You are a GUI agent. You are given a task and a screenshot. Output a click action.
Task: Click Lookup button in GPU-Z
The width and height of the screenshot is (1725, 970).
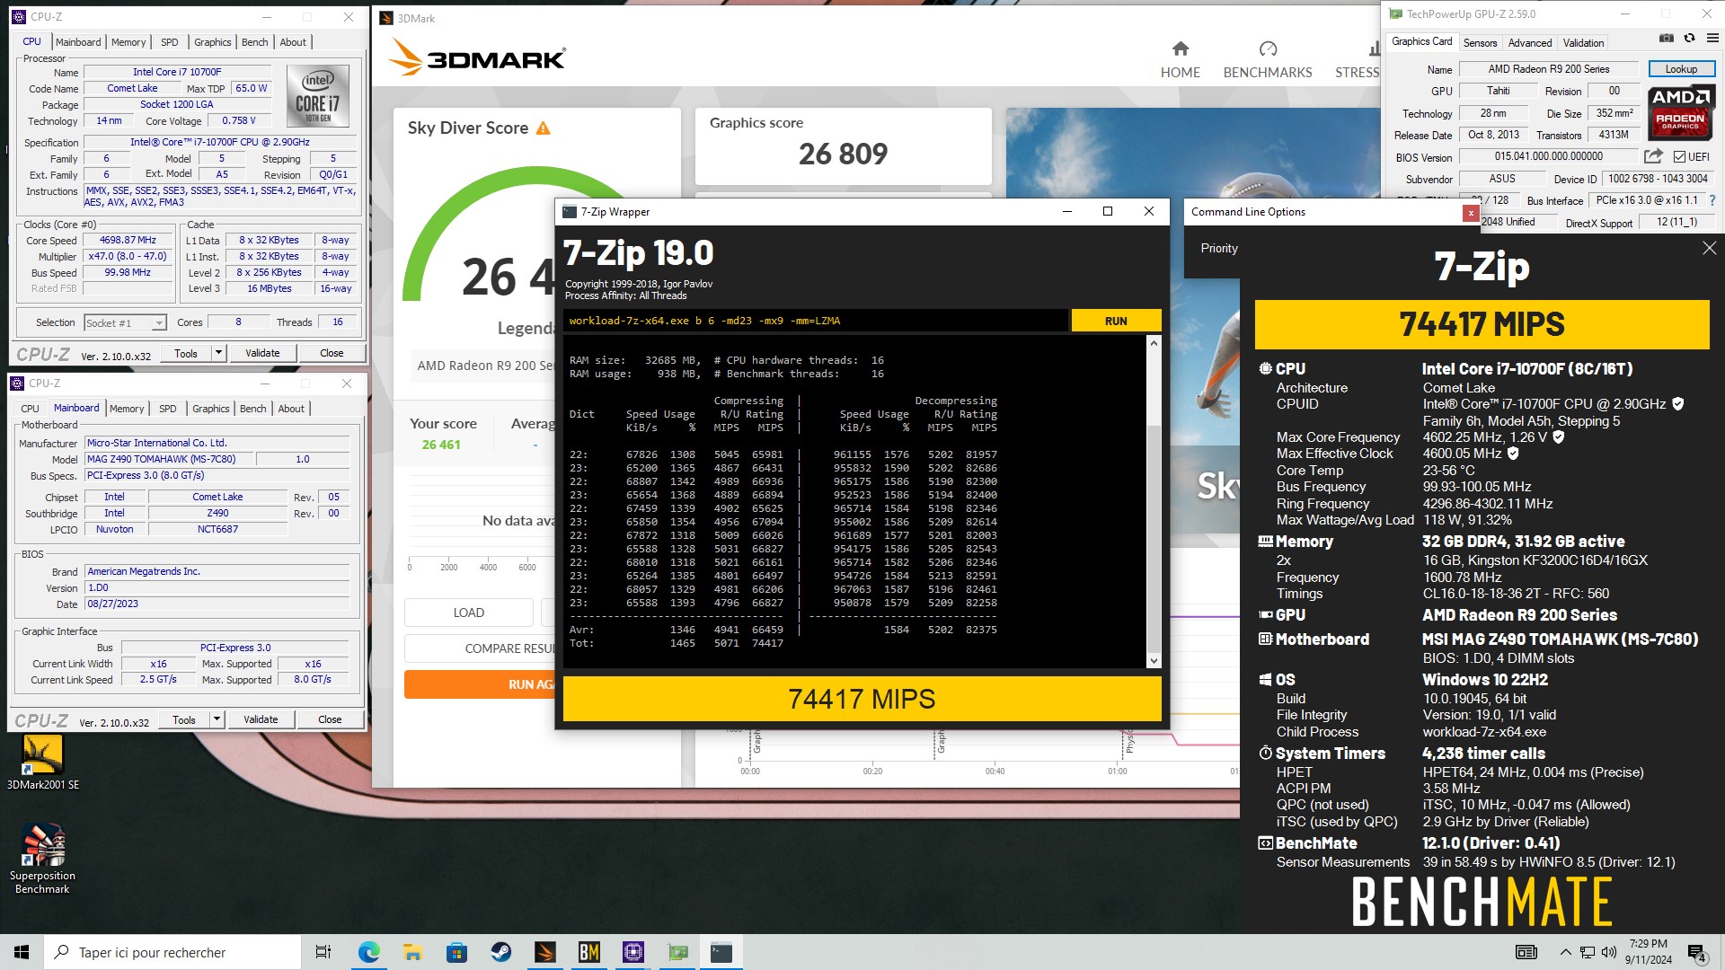pyautogui.click(x=1681, y=69)
